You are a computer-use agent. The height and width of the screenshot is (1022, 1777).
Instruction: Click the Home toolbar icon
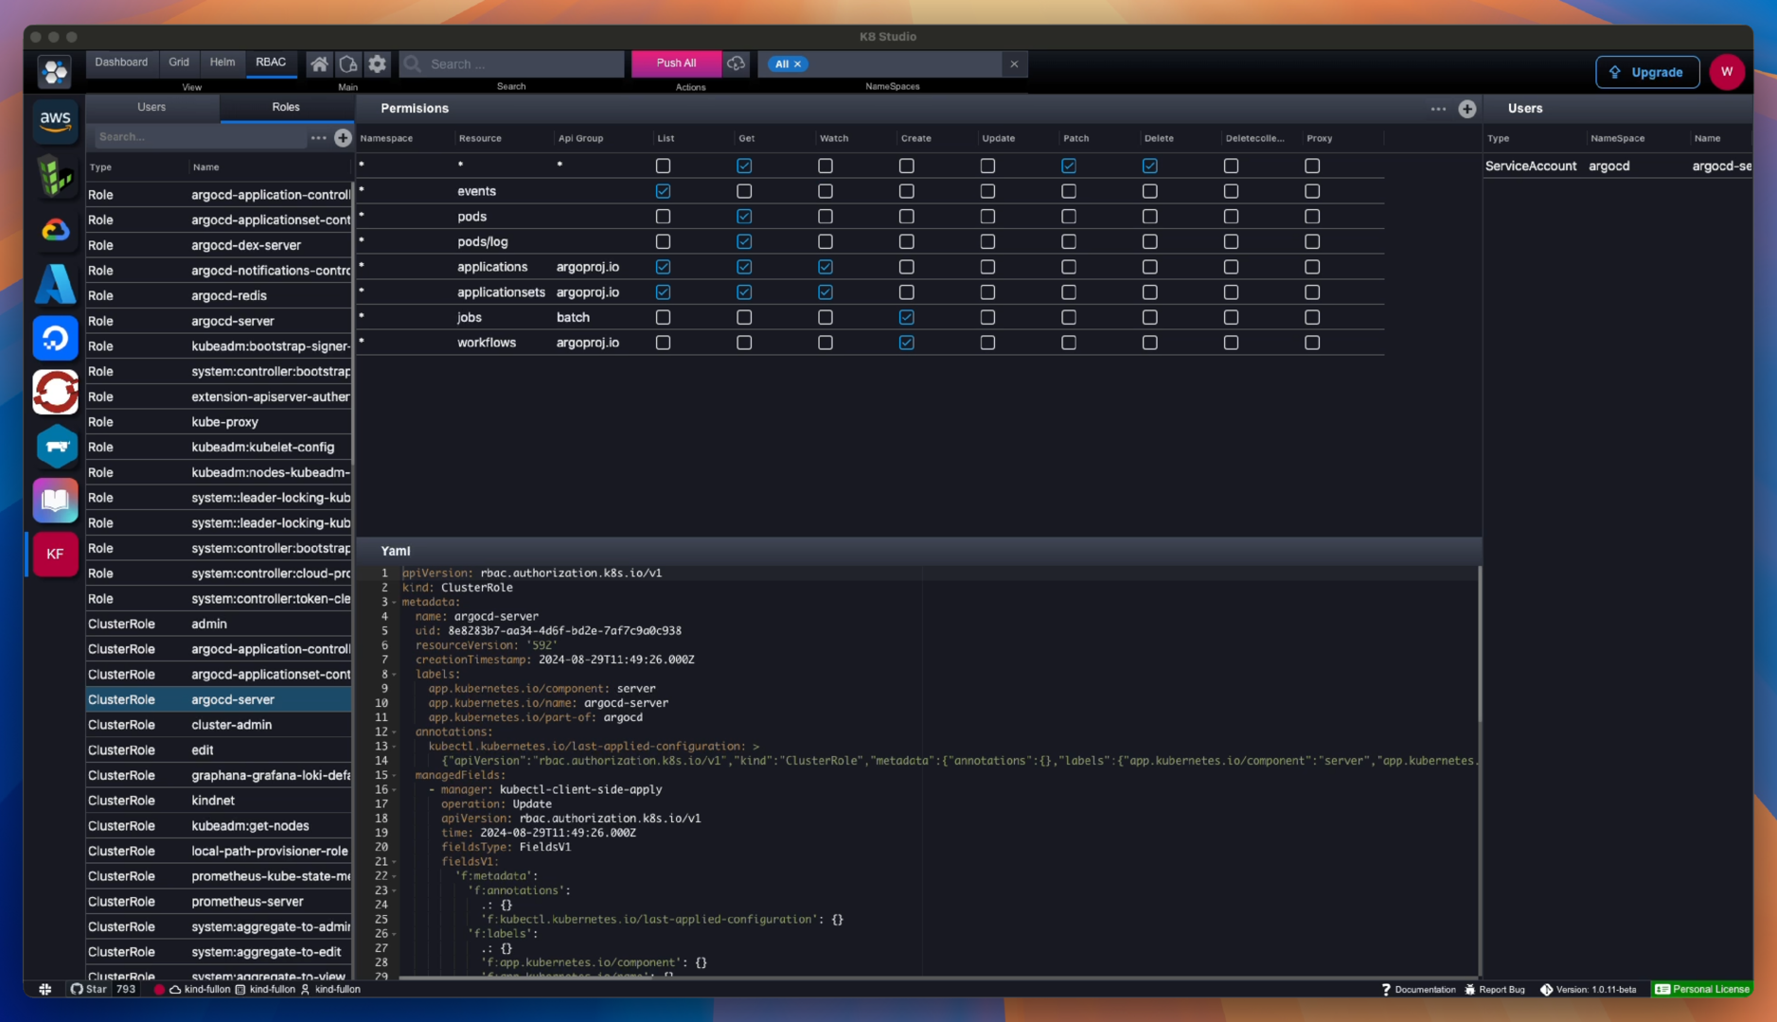(x=320, y=63)
